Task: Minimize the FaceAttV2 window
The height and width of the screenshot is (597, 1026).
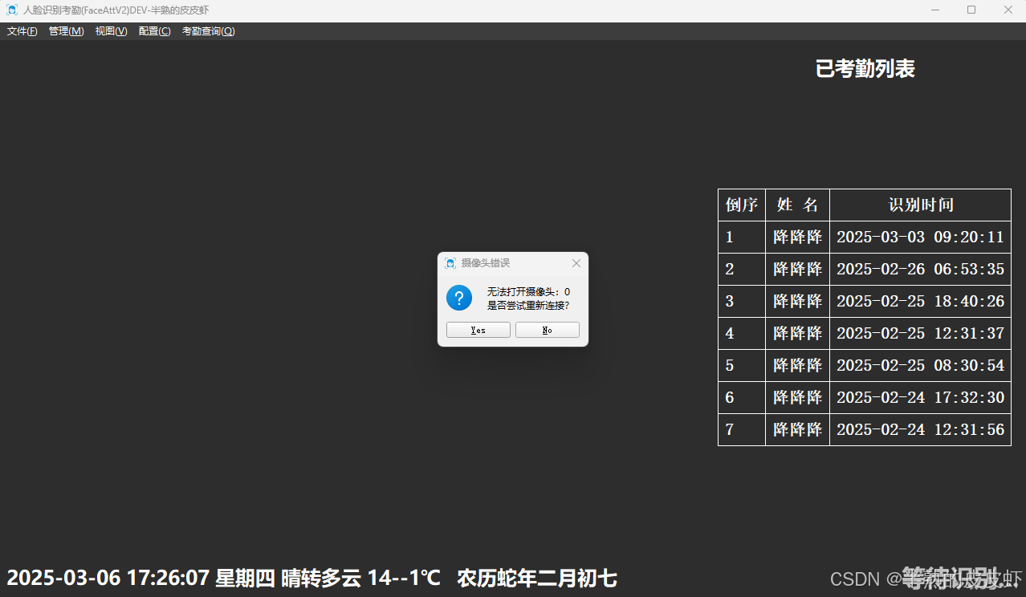Action: [x=934, y=10]
